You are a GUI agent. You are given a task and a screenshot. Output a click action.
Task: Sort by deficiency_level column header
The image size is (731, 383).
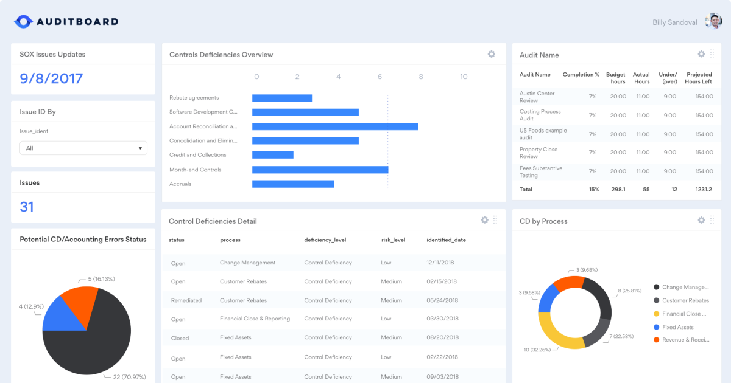[x=325, y=240]
